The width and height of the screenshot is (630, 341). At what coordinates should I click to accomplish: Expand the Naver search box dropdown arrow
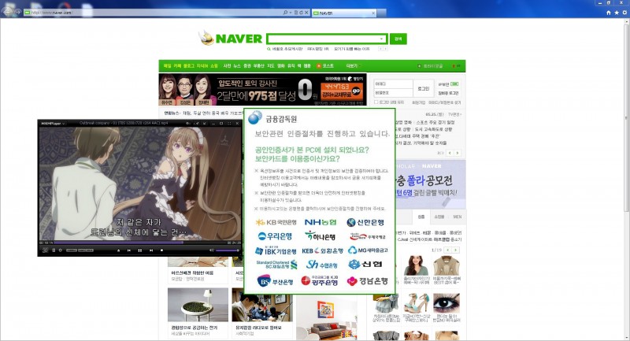382,39
